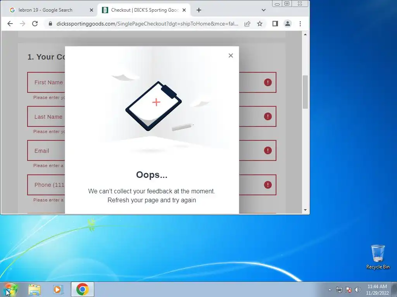The width and height of the screenshot is (397, 297).
Task: Expand the tab search dropdown
Action: (x=264, y=10)
